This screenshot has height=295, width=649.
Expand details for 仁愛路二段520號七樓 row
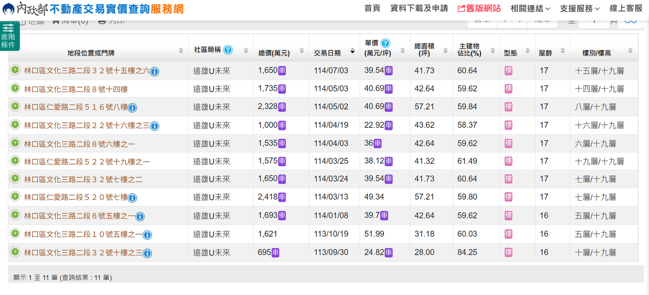[15, 197]
